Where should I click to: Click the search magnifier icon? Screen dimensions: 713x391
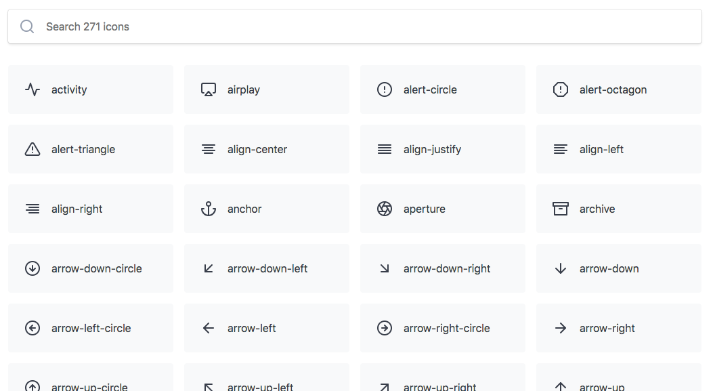pyautogui.click(x=27, y=26)
